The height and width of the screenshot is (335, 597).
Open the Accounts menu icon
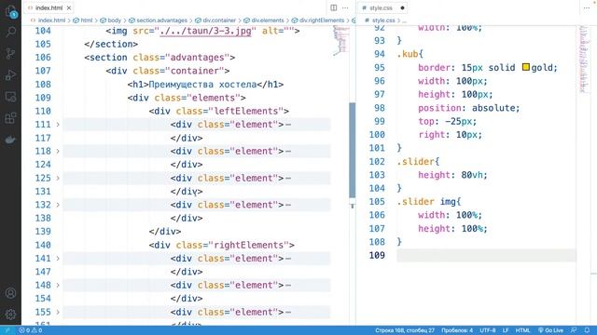[x=10, y=293]
